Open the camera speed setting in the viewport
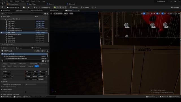 pos(175,14)
